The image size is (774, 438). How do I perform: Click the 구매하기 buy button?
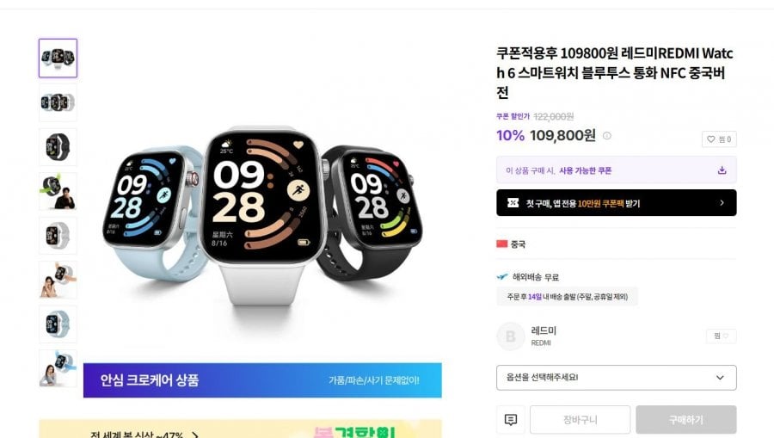point(686,420)
